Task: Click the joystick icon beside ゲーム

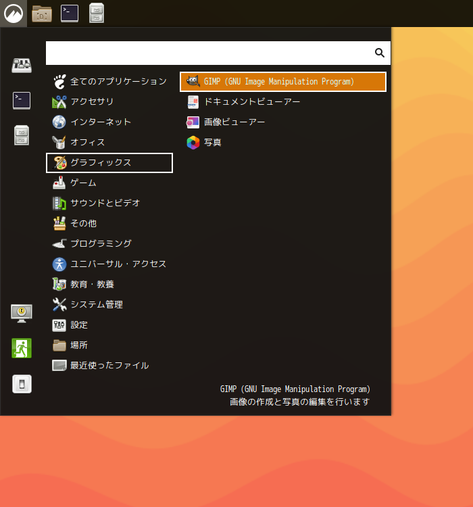Action: pos(59,183)
